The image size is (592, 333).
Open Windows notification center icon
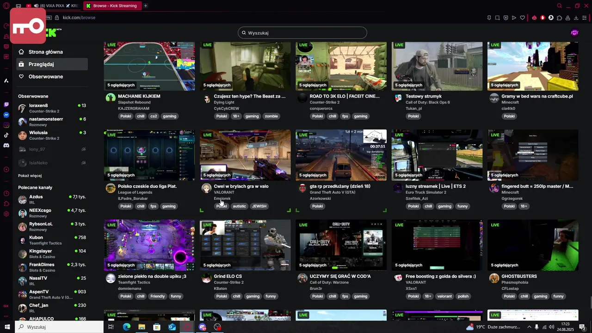point(583,327)
